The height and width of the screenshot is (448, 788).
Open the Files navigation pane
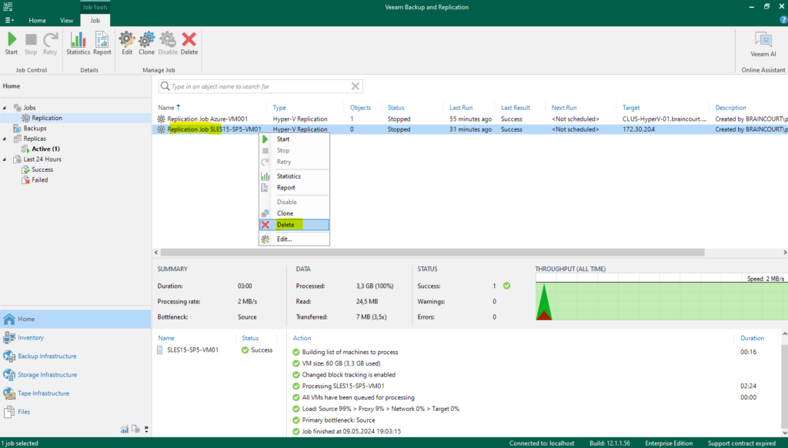75,413
